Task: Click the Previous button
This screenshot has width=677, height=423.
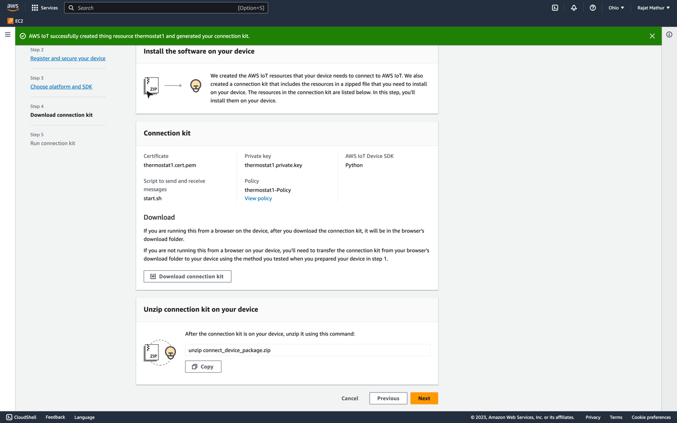Action: pos(388,398)
